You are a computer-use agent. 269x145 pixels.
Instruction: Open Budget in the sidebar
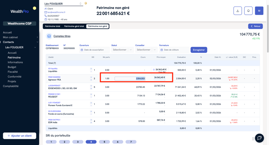coord(12,67)
